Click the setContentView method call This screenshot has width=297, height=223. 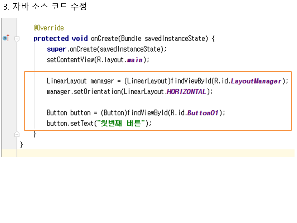(x=70, y=60)
